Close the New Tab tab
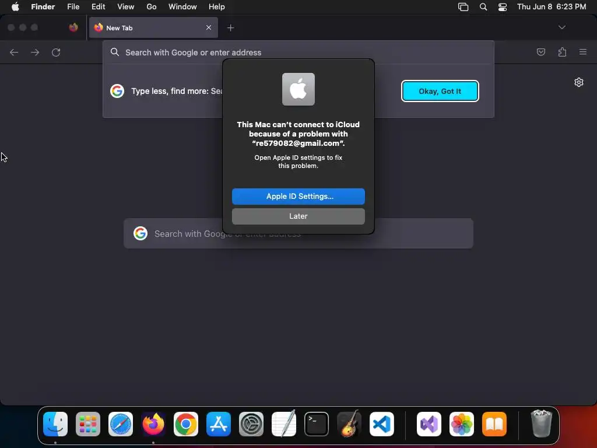Image resolution: width=597 pixels, height=448 pixels. pyautogui.click(x=209, y=27)
